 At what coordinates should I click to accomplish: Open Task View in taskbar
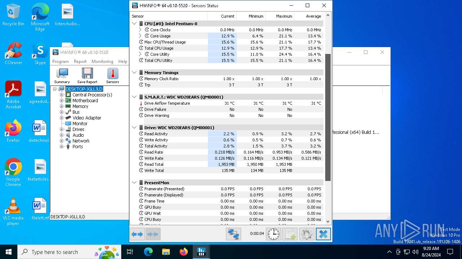(x=130, y=252)
